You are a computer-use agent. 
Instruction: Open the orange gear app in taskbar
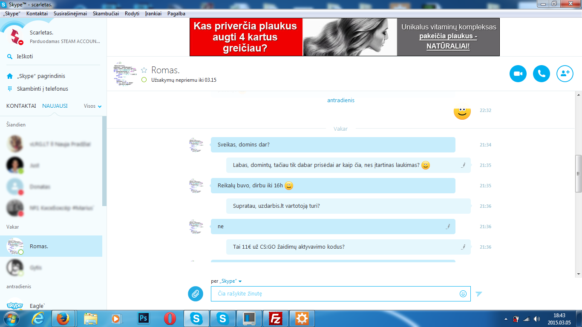(302, 318)
